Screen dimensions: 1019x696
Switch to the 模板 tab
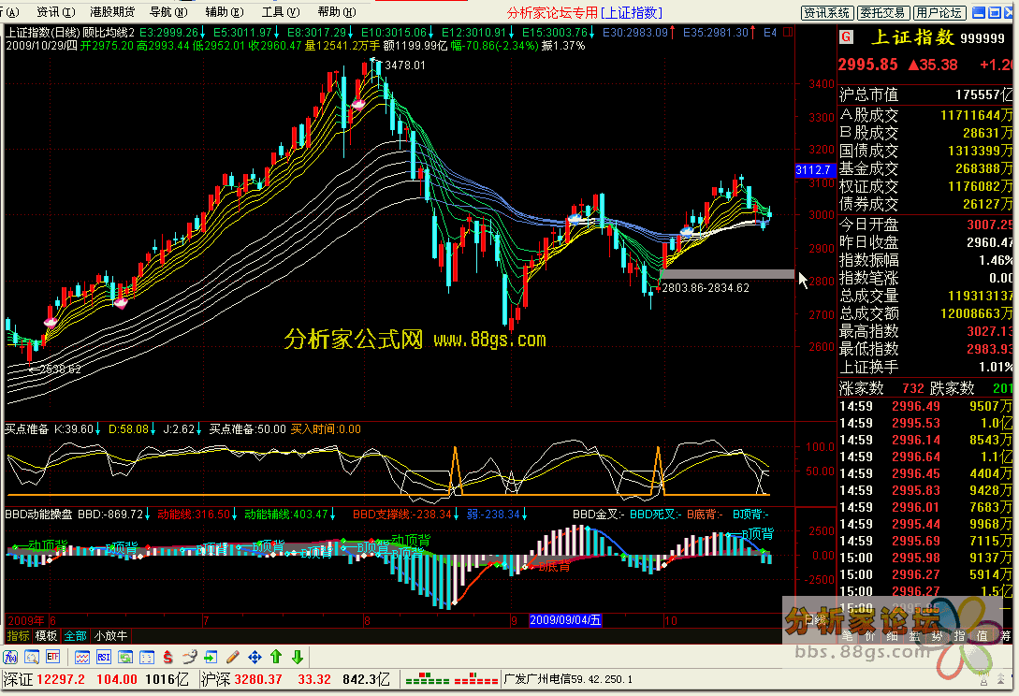tap(46, 635)
